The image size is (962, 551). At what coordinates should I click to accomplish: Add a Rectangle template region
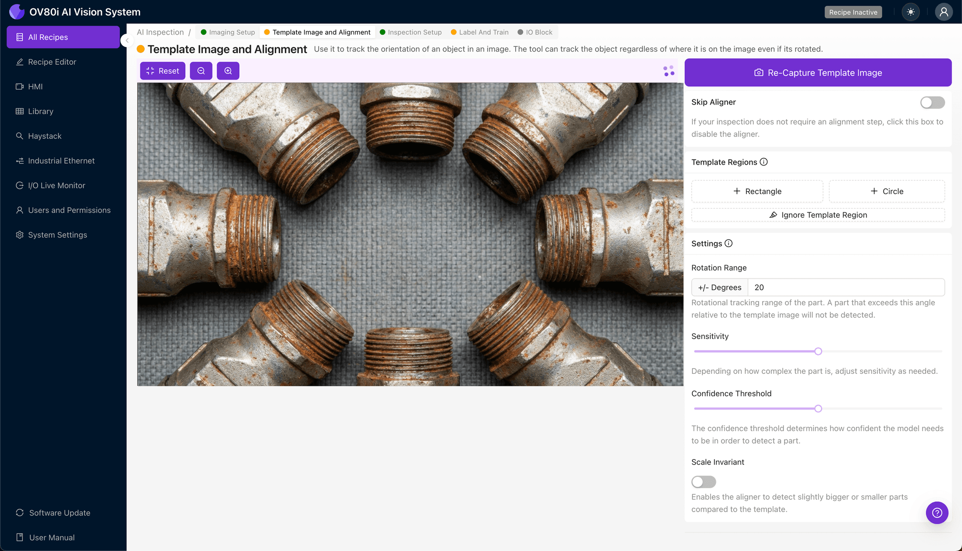coord(757,191)
